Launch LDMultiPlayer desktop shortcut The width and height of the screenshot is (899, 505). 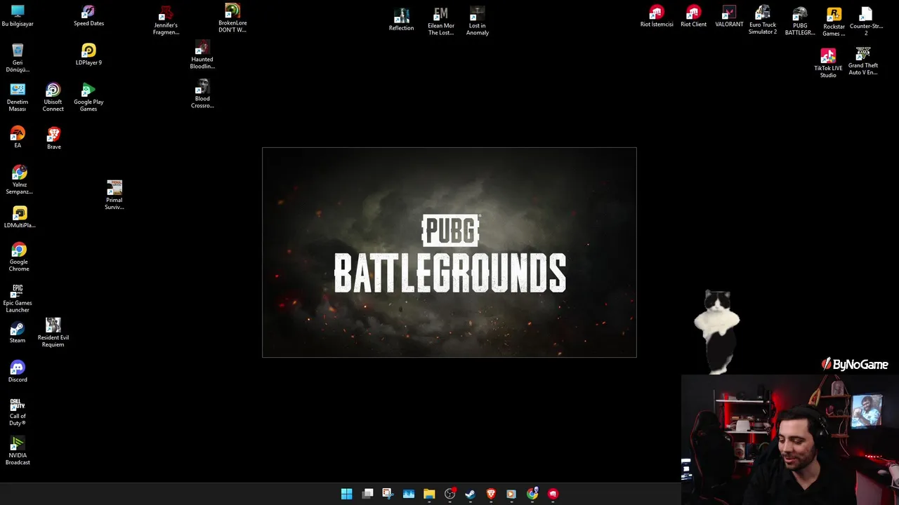tap(19, 217)
